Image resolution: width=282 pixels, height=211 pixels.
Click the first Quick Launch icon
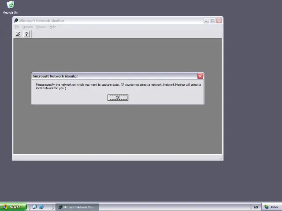(35, 207)
